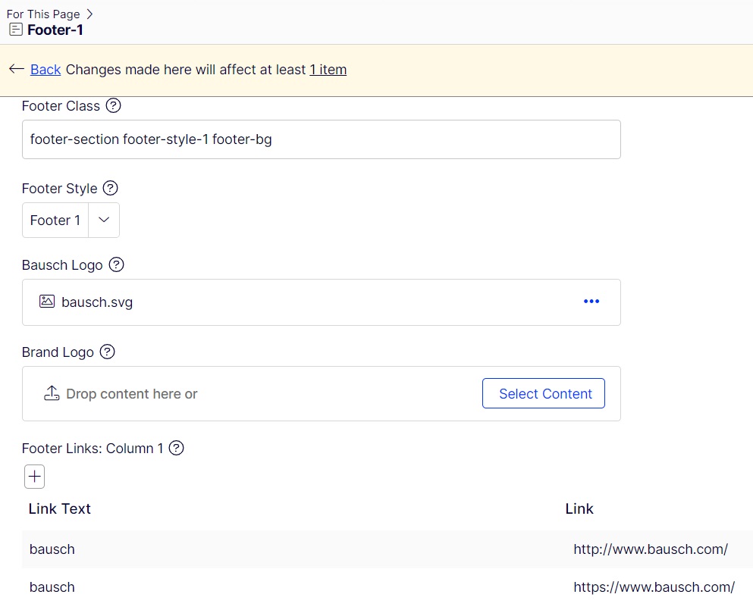Click the Back link
This screenshot has height=613, width=753.
tap(45, 70)
